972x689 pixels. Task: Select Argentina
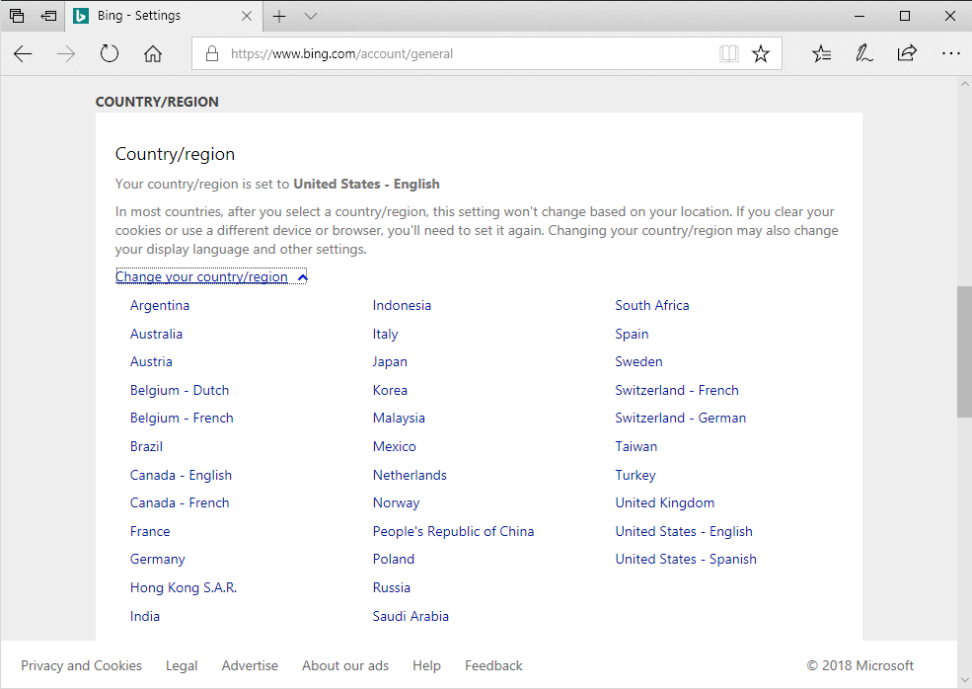[x=160, y=305]
